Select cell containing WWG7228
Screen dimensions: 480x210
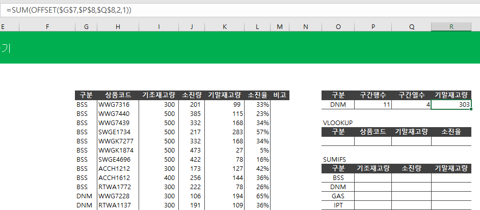pyautogui.click(x=118, y=196)
